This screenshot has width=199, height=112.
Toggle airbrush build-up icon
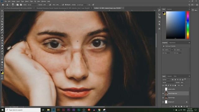63,5
